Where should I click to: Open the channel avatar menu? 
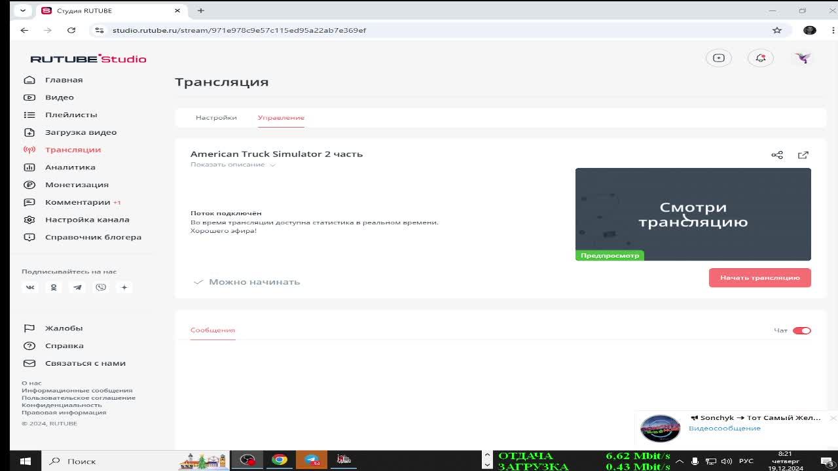click(803, 58)
